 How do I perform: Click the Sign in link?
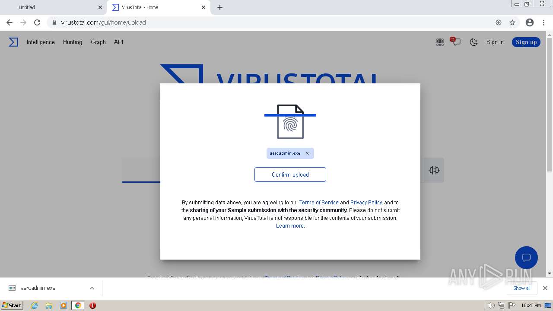coord(495,42)
